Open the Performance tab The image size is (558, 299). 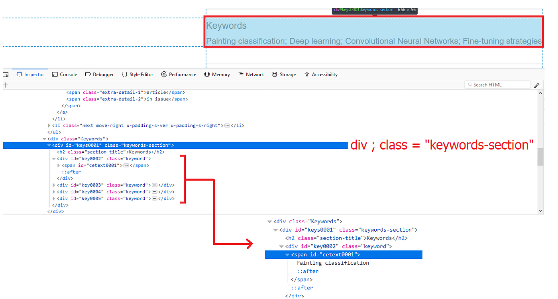[179, 75]
